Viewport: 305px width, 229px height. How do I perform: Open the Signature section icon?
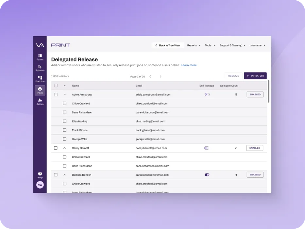point(40,68)
